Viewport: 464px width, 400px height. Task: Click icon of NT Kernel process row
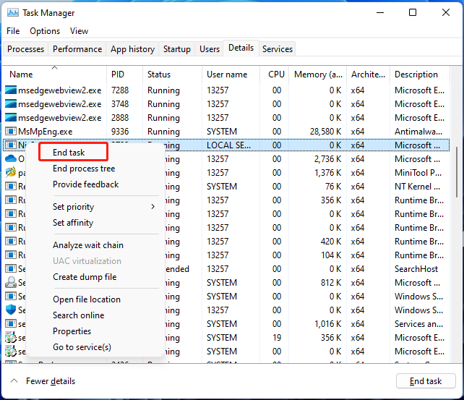click(11, 186)
